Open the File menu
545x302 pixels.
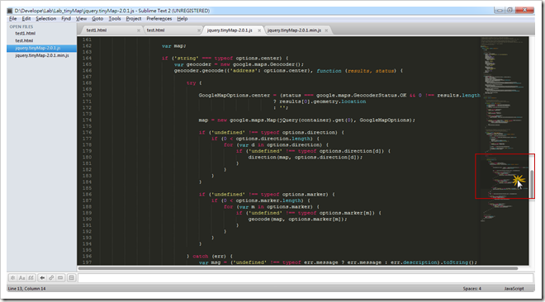[13, 19]
